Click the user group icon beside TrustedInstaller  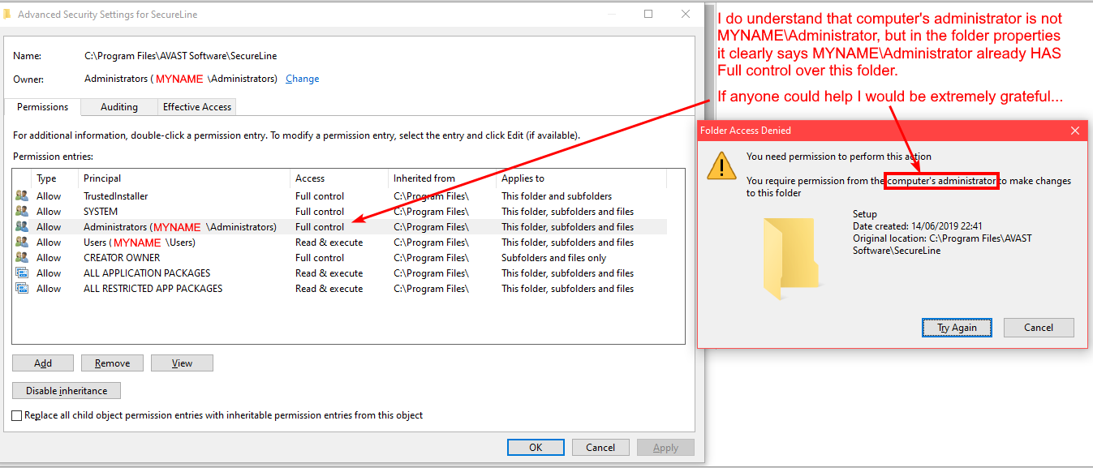point(22,196)
